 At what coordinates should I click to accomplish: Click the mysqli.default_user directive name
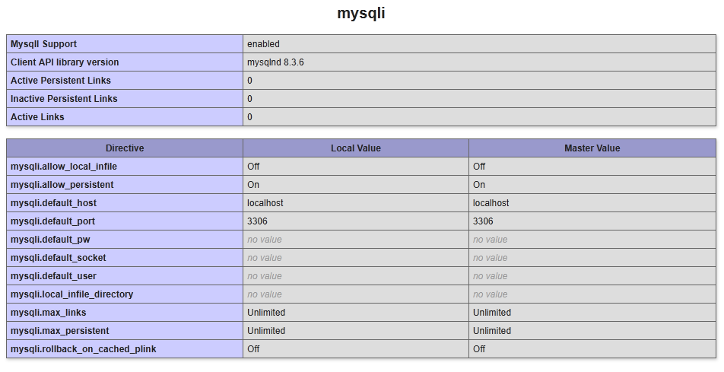(x=53, y=276)
